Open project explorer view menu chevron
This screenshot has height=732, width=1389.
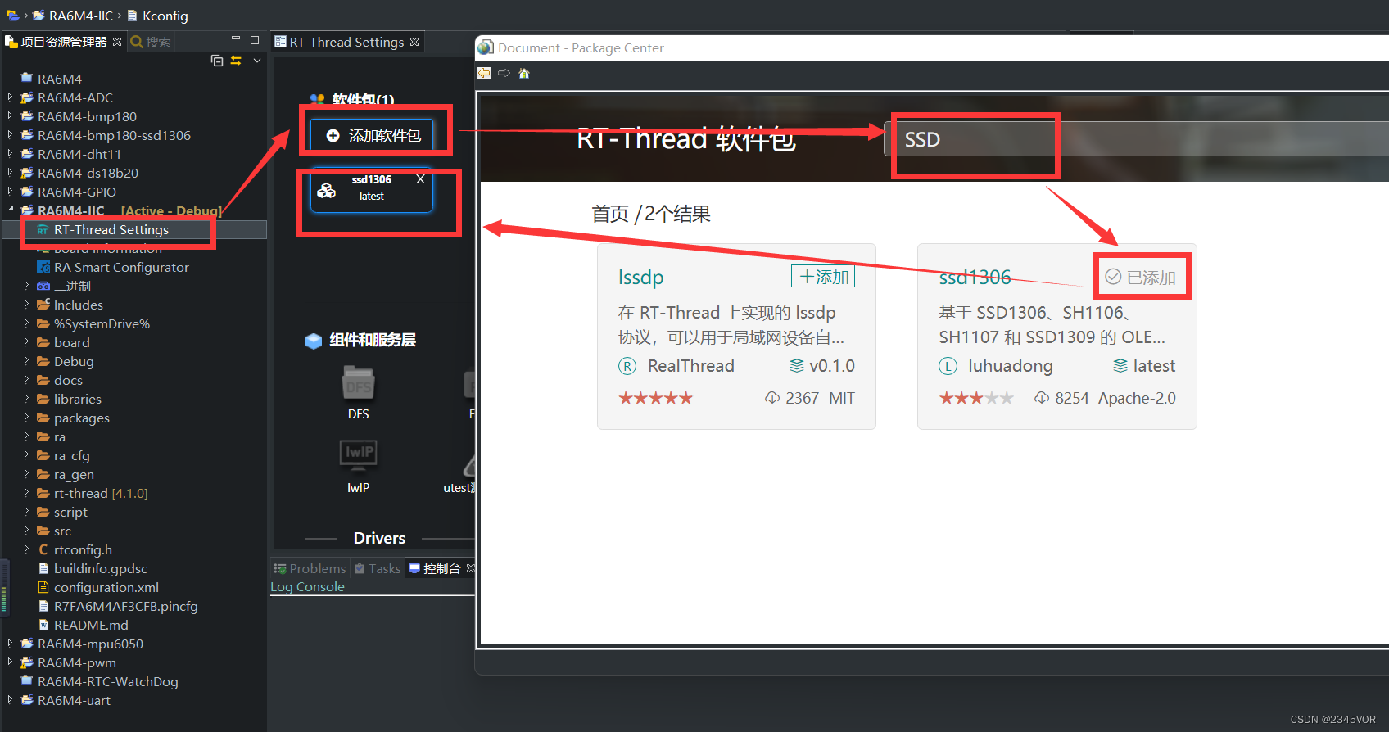click(257, 61)
